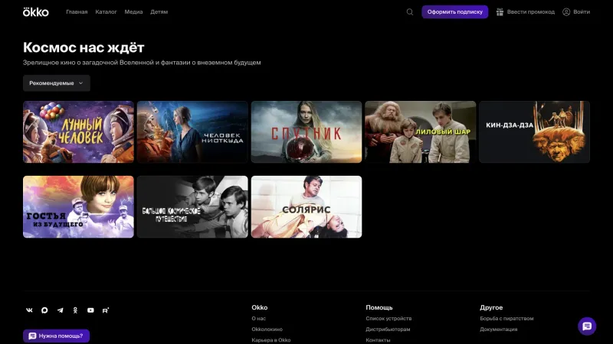The width and height of the screenshot is (613, 344).
Task: Click the Нужна помощь? button
Action: point(56,336)
